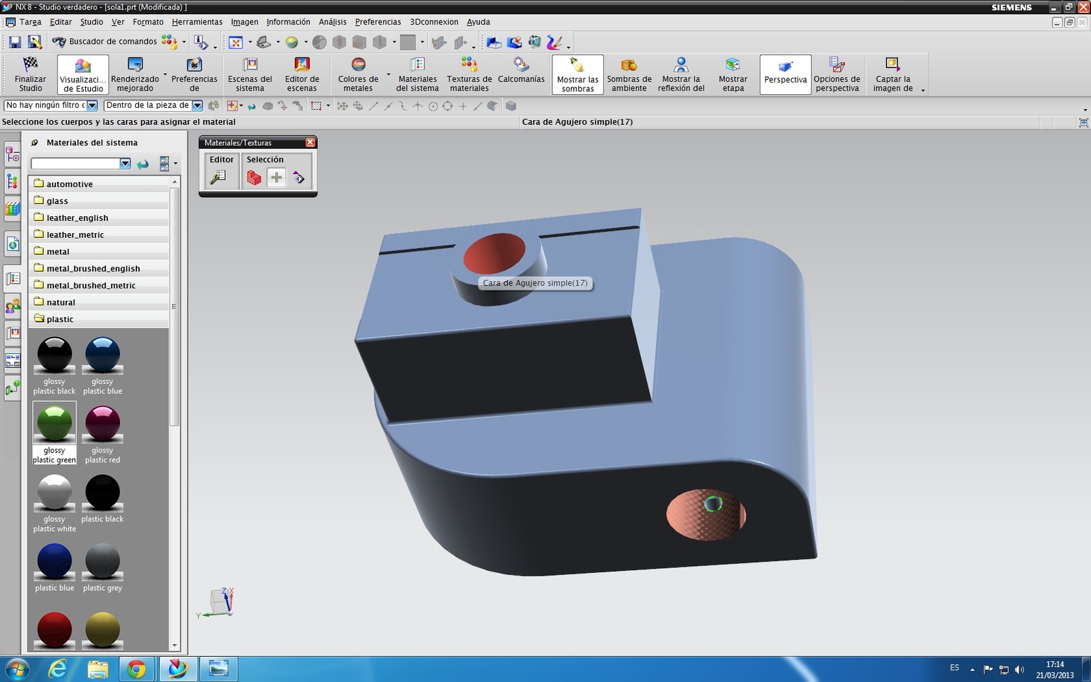Expand the metal_brushed_metric folder

point(99,285)
